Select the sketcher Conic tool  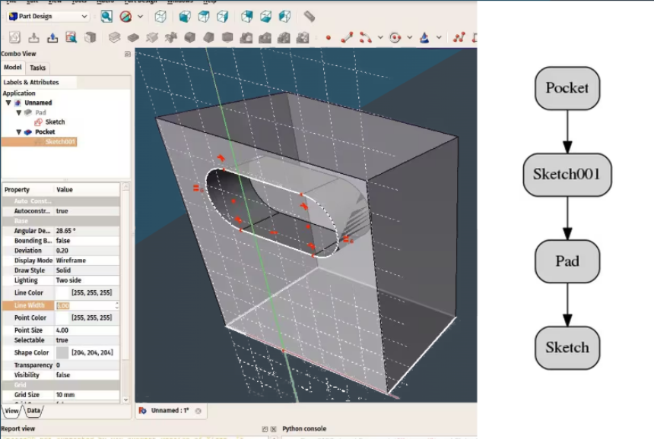coord(424,37)
